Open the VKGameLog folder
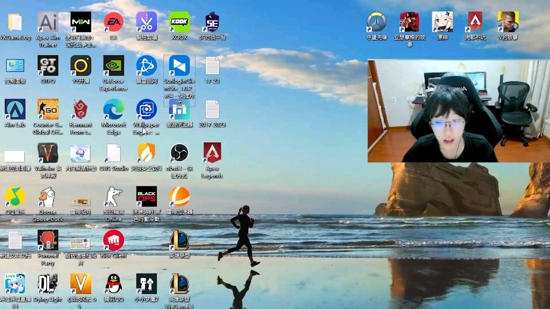The width and height of the screenshot is (550, 309). pyautogui.click(x=15, y=23)
